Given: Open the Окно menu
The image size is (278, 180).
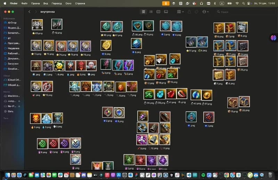Looking at the screenshot, I should click(68, 3).
